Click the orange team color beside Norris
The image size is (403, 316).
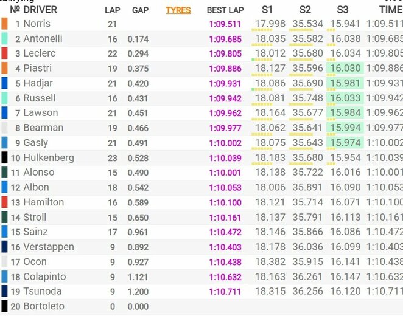[4, 24]
